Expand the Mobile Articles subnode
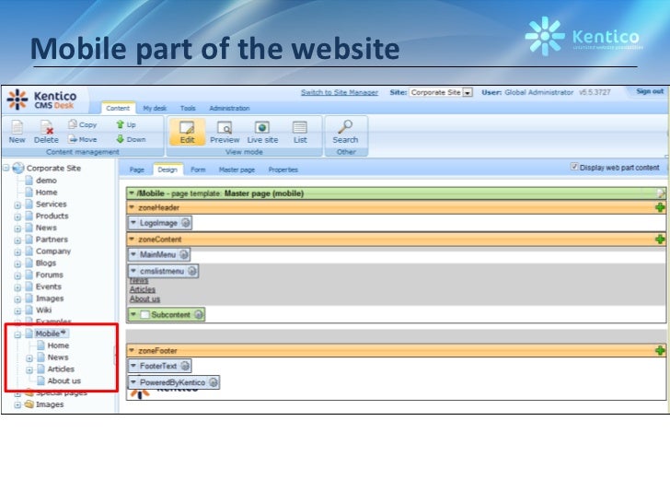 [x=29, y=370]
